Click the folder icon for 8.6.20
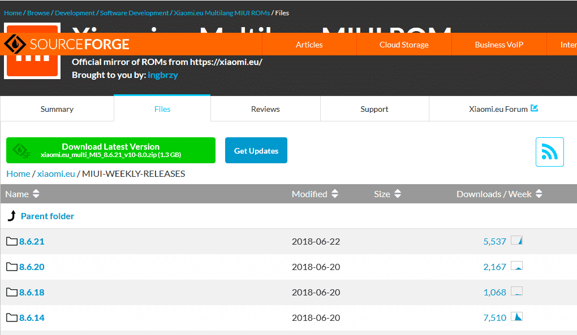Viewport: 577px width, 335px height. click(12, 267)
